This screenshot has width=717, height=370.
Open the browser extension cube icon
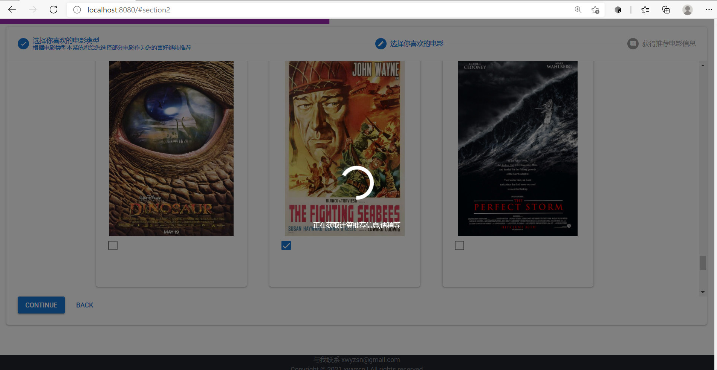point(618,10)
